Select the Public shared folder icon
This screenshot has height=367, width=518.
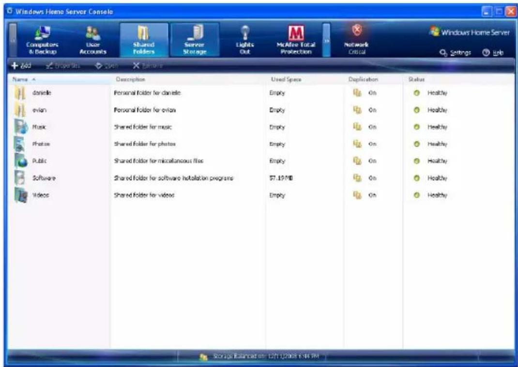(21, 161)
